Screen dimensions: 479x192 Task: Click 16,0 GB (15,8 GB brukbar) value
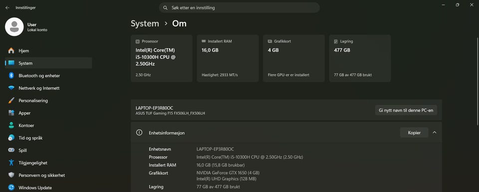click(x=221, y=165)
